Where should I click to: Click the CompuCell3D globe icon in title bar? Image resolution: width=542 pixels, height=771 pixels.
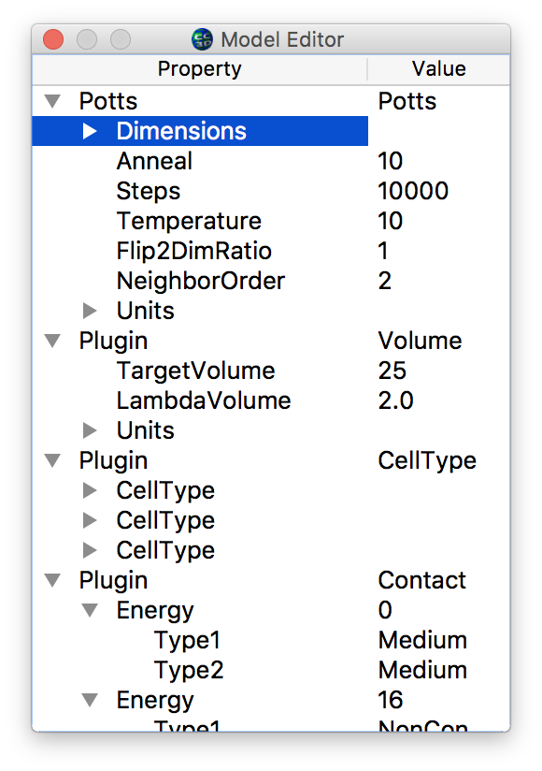point(202,39)
